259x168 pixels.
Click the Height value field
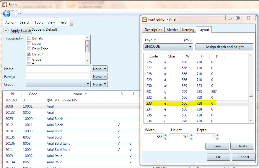[180, 137]
